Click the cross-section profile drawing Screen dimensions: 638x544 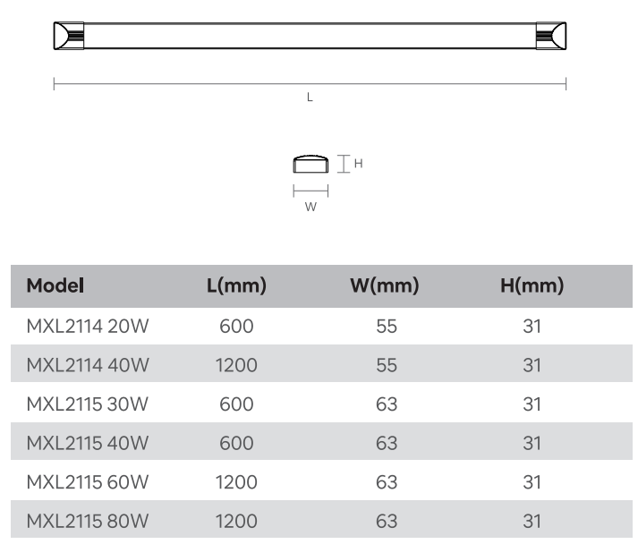click(310, 164)
